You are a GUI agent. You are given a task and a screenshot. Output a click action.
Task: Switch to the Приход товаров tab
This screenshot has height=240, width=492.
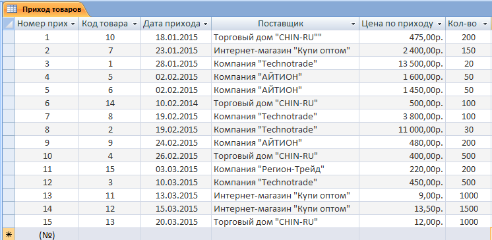tap(46, 9)
